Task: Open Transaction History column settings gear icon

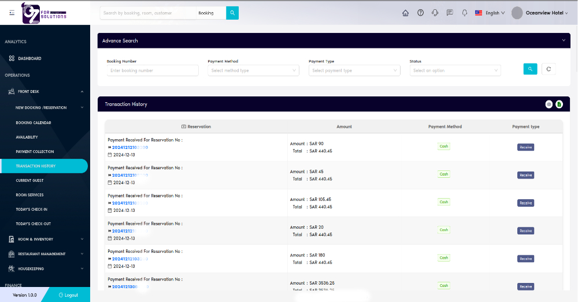Action: 549,104
